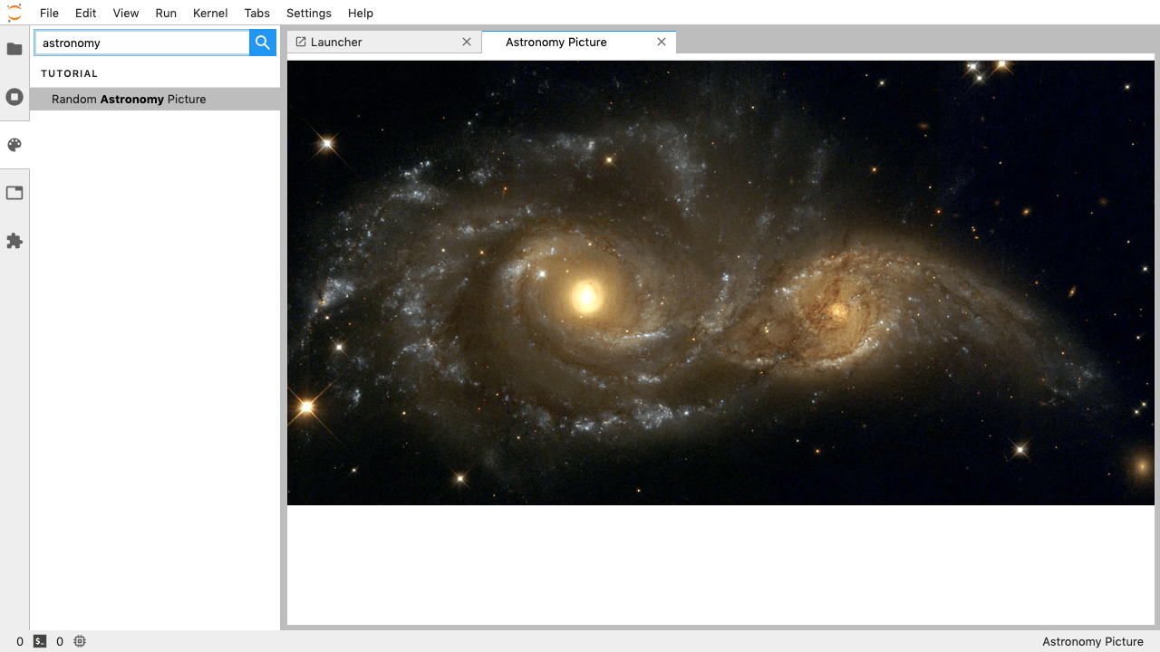Click the command search input field
Screen dimensions: 1160x652
click(142, 43)
